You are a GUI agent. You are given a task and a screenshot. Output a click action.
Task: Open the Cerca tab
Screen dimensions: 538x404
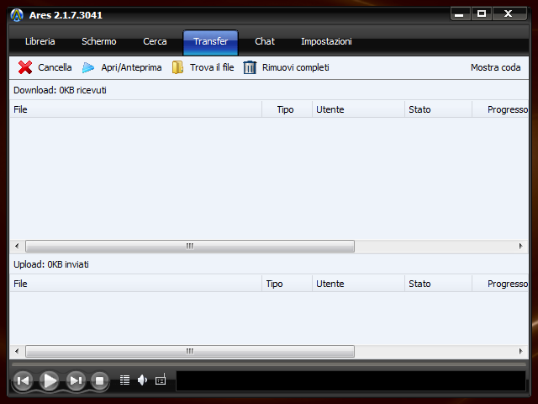155,42
